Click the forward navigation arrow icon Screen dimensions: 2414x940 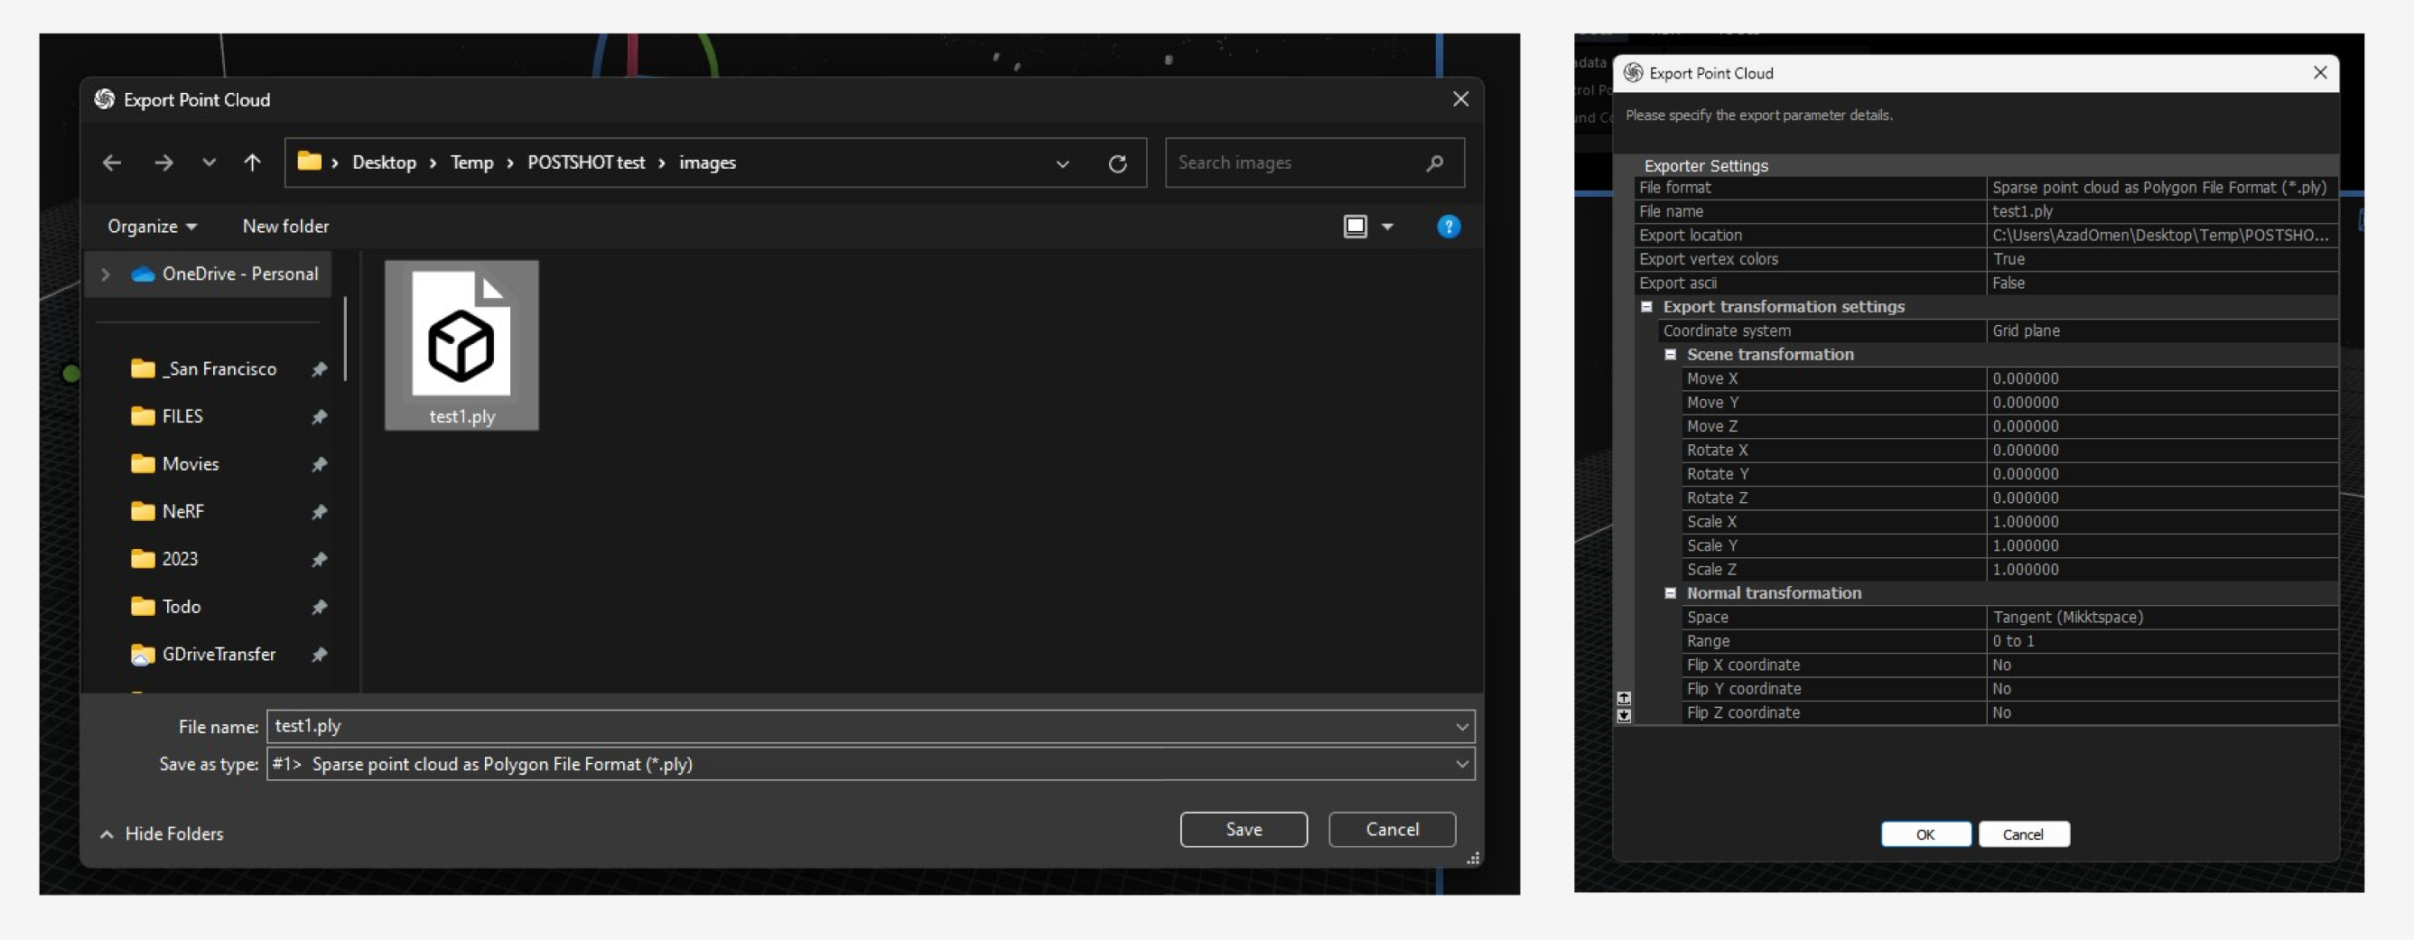(x=164, y=163)
